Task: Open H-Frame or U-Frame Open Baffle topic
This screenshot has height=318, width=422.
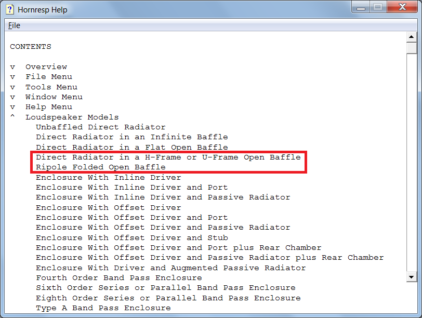Action: [168, 157]
